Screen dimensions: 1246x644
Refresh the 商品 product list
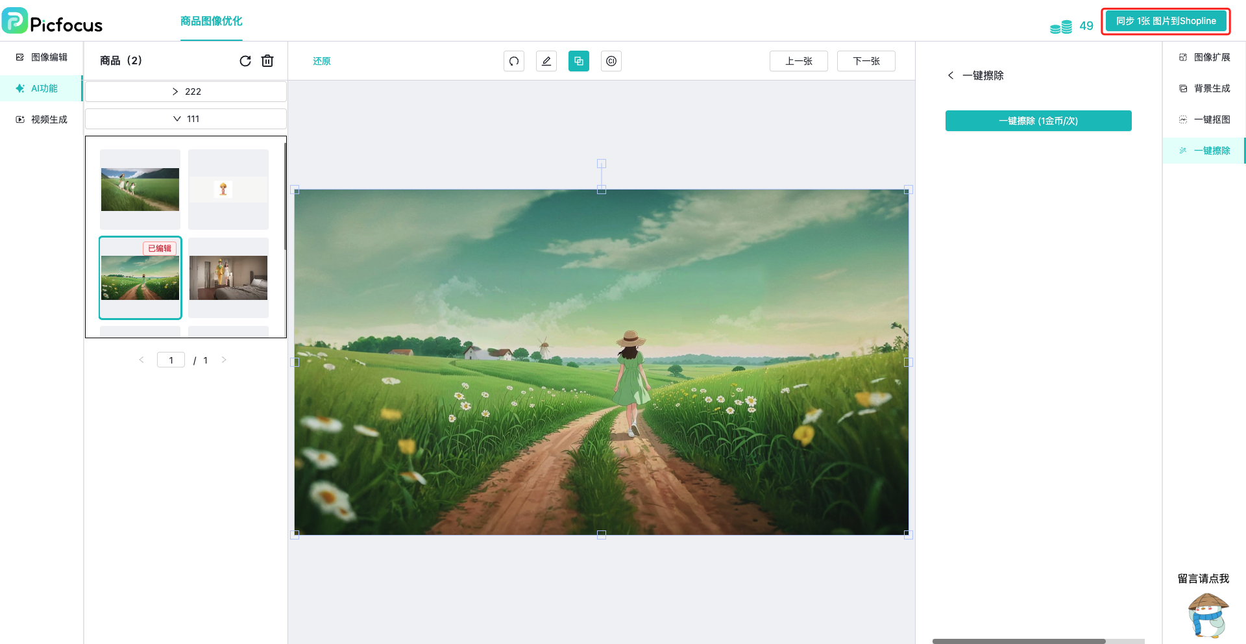[x=245, y=61]
